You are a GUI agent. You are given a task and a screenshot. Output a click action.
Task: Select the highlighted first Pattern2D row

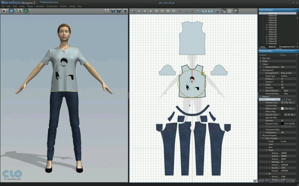click(277, 13)
